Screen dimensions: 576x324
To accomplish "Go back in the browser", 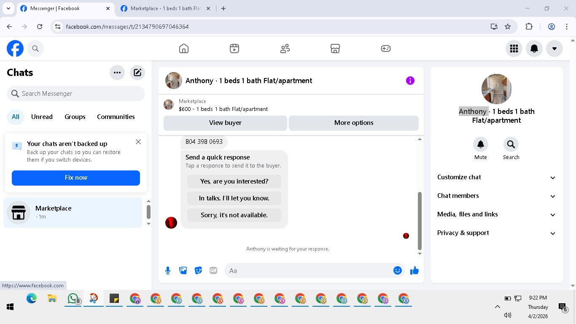I will click(x=9, y=27).
